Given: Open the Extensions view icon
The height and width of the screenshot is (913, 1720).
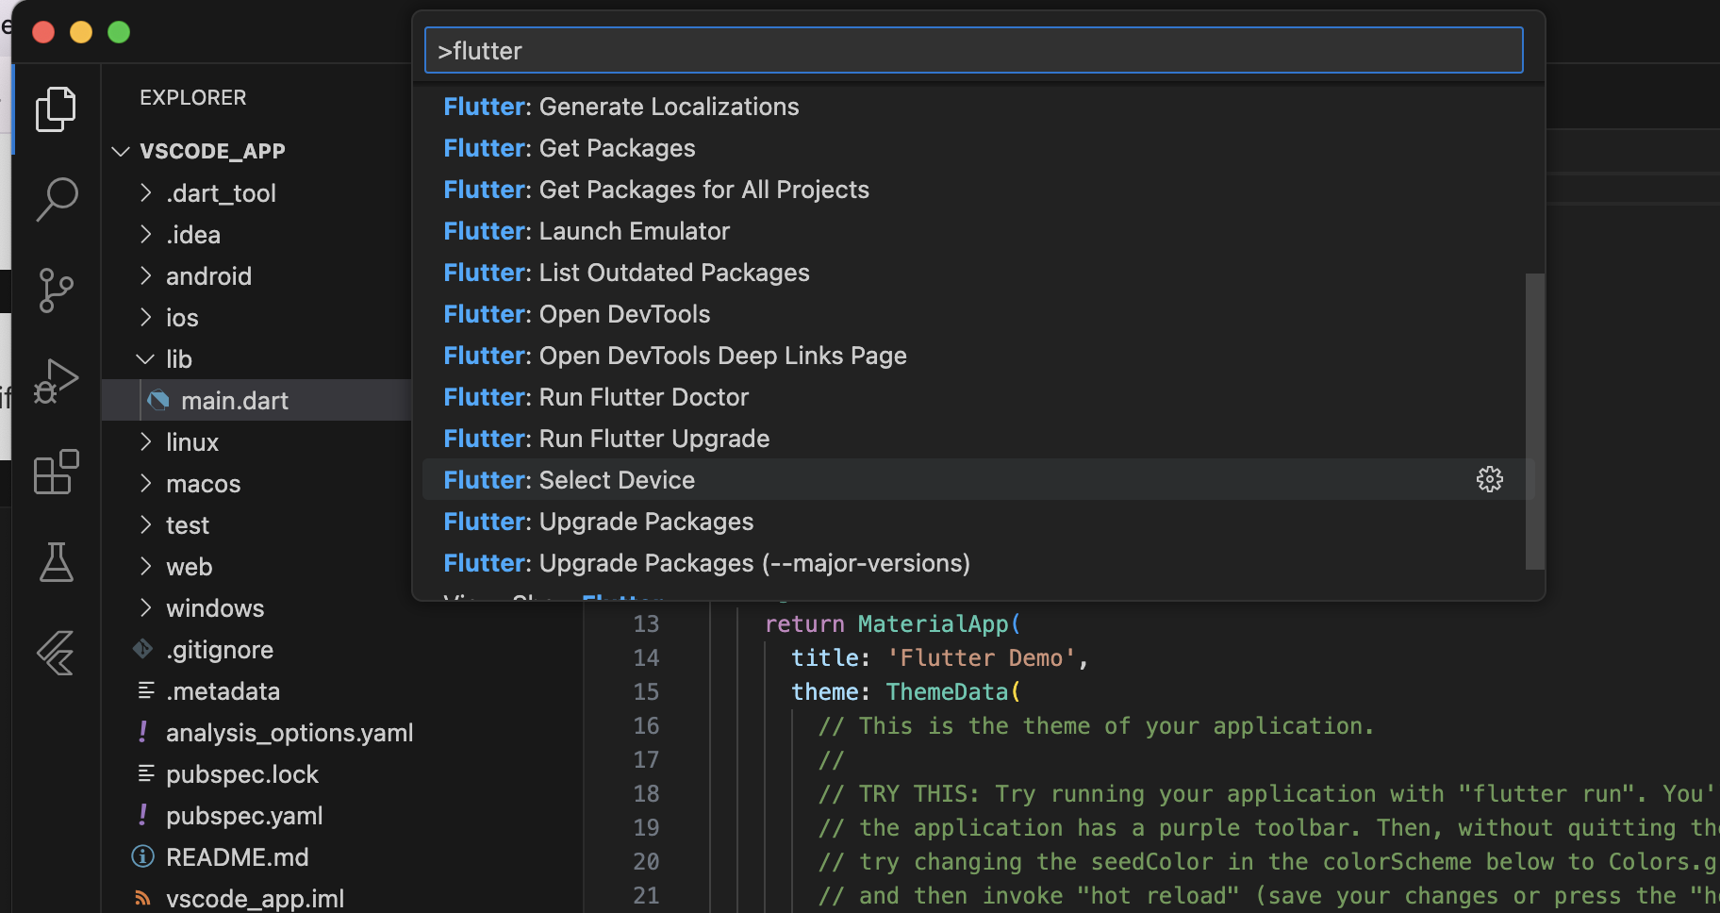Looking at the screenshot, I should 56,472.
